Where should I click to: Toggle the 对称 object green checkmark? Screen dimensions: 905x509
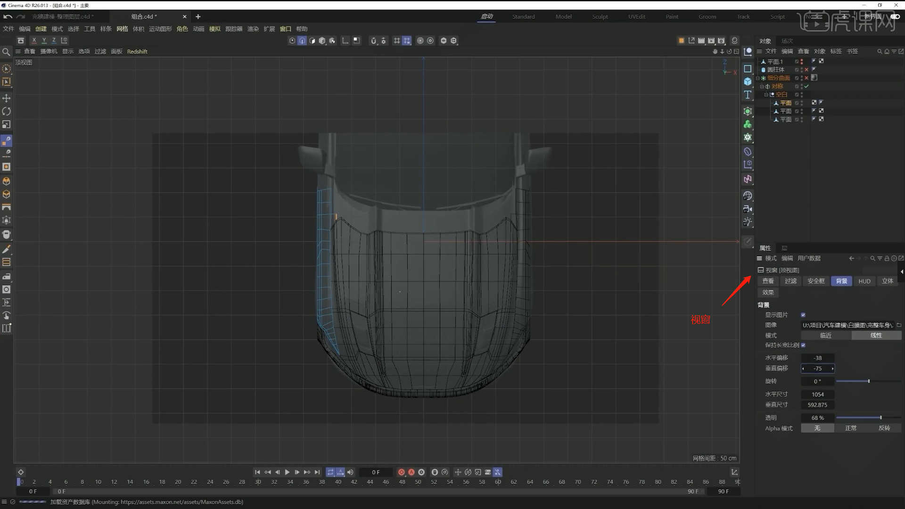tap(806, 86)
